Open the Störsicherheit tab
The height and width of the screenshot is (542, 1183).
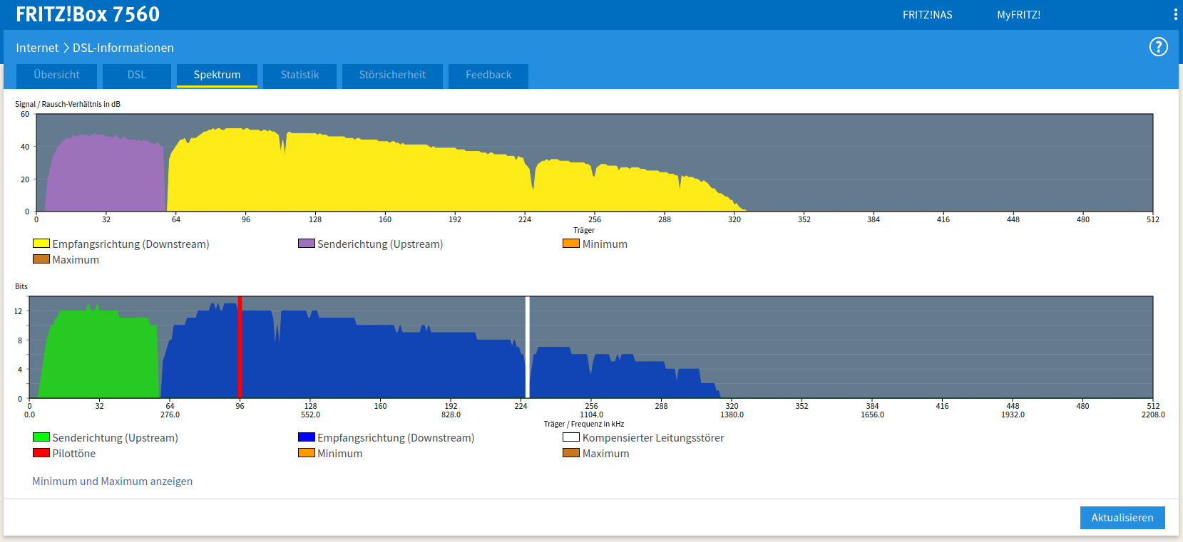coord(392,75)
